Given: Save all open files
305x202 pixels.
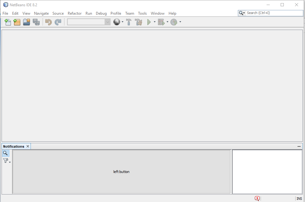Looking at the screenshot, I should [36, 22].
